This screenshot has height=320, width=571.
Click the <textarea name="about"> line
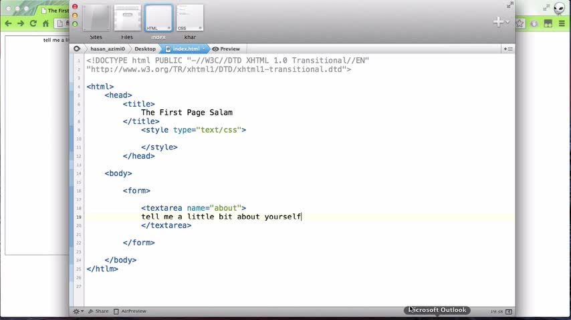(193, 208)
